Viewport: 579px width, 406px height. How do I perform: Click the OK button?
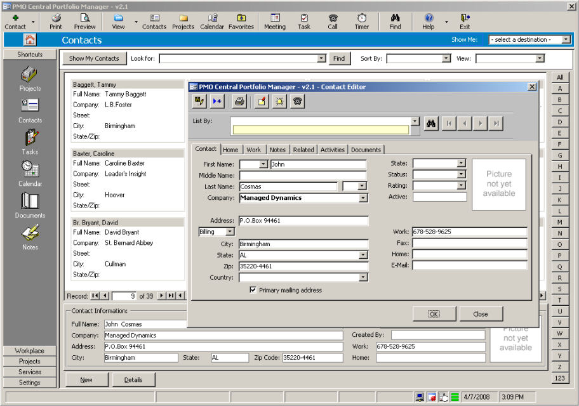pos(434,314)
